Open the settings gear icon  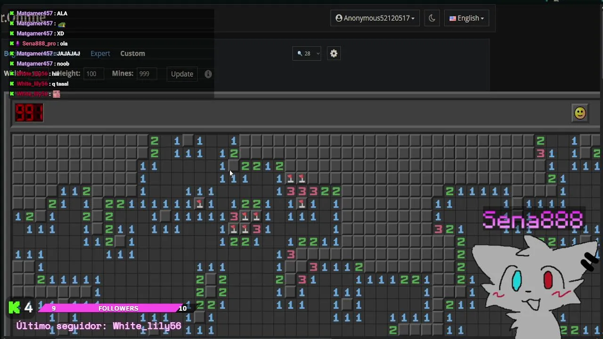click(x=334, y=54)
